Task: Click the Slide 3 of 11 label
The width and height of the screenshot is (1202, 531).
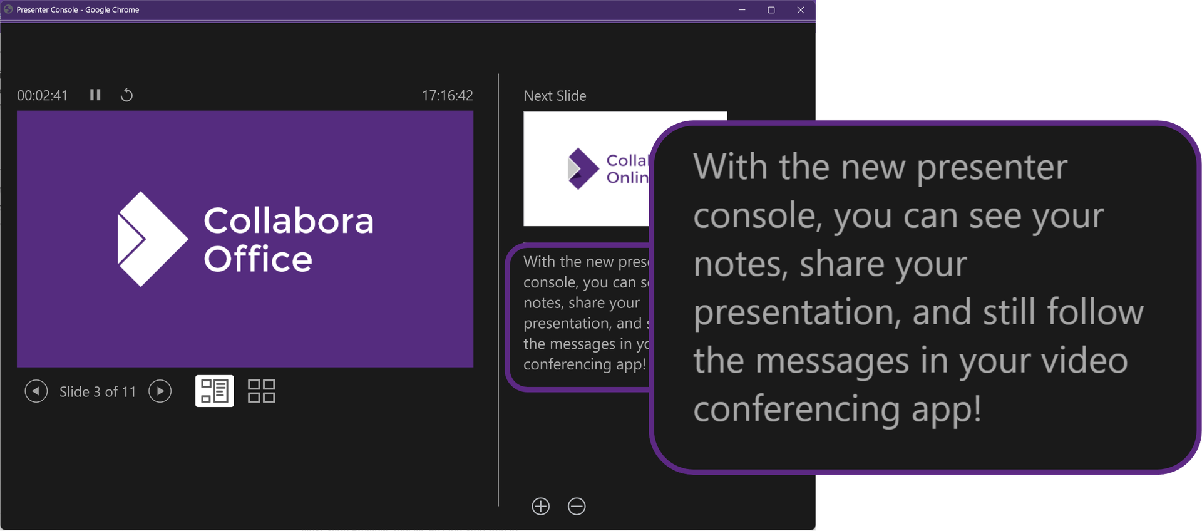Action: pyautogui.click(x=98, y=391)
